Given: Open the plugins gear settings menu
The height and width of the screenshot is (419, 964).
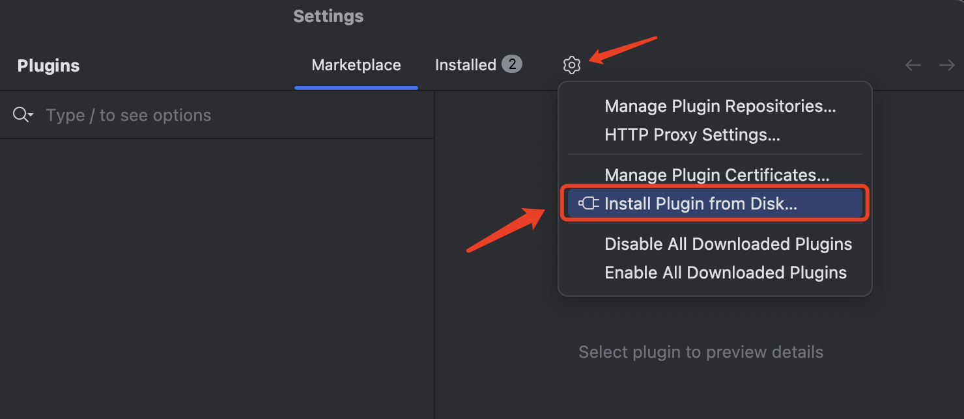Looking at the screenshot, I should coord(571,65).
